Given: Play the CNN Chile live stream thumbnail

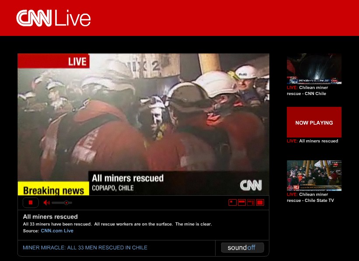Looking at the screenshot, I should coord(314,69).
